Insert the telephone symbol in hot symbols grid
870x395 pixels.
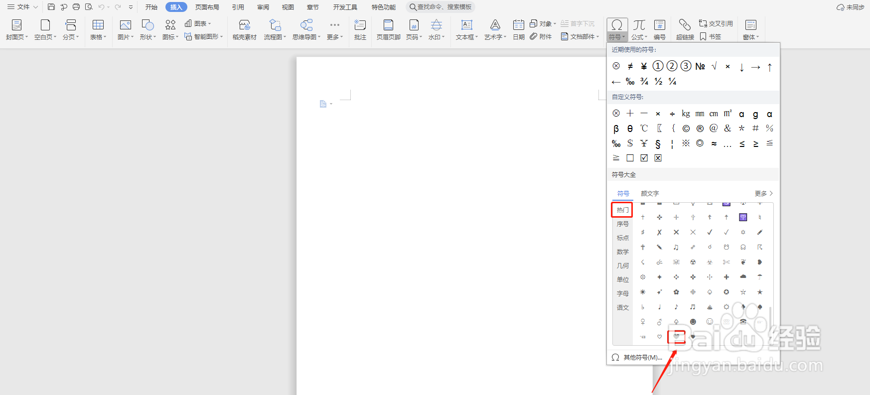pos(743,322)
